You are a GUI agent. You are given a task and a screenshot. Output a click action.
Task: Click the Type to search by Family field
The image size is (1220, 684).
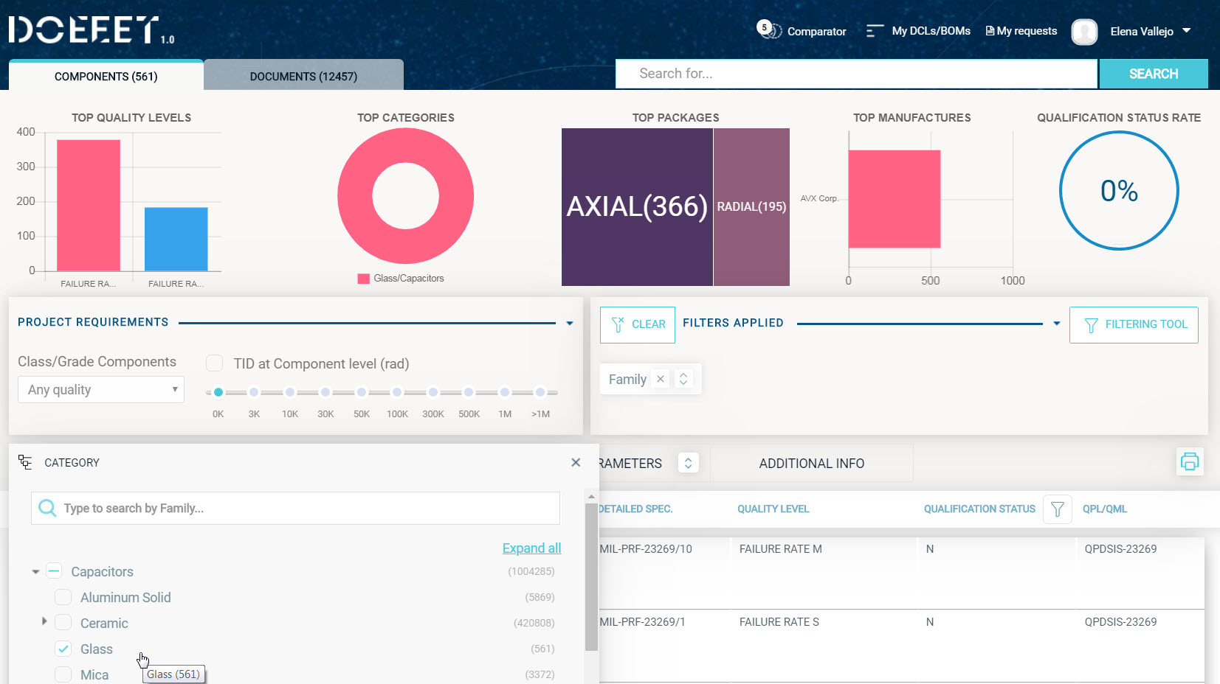[295, 508]
